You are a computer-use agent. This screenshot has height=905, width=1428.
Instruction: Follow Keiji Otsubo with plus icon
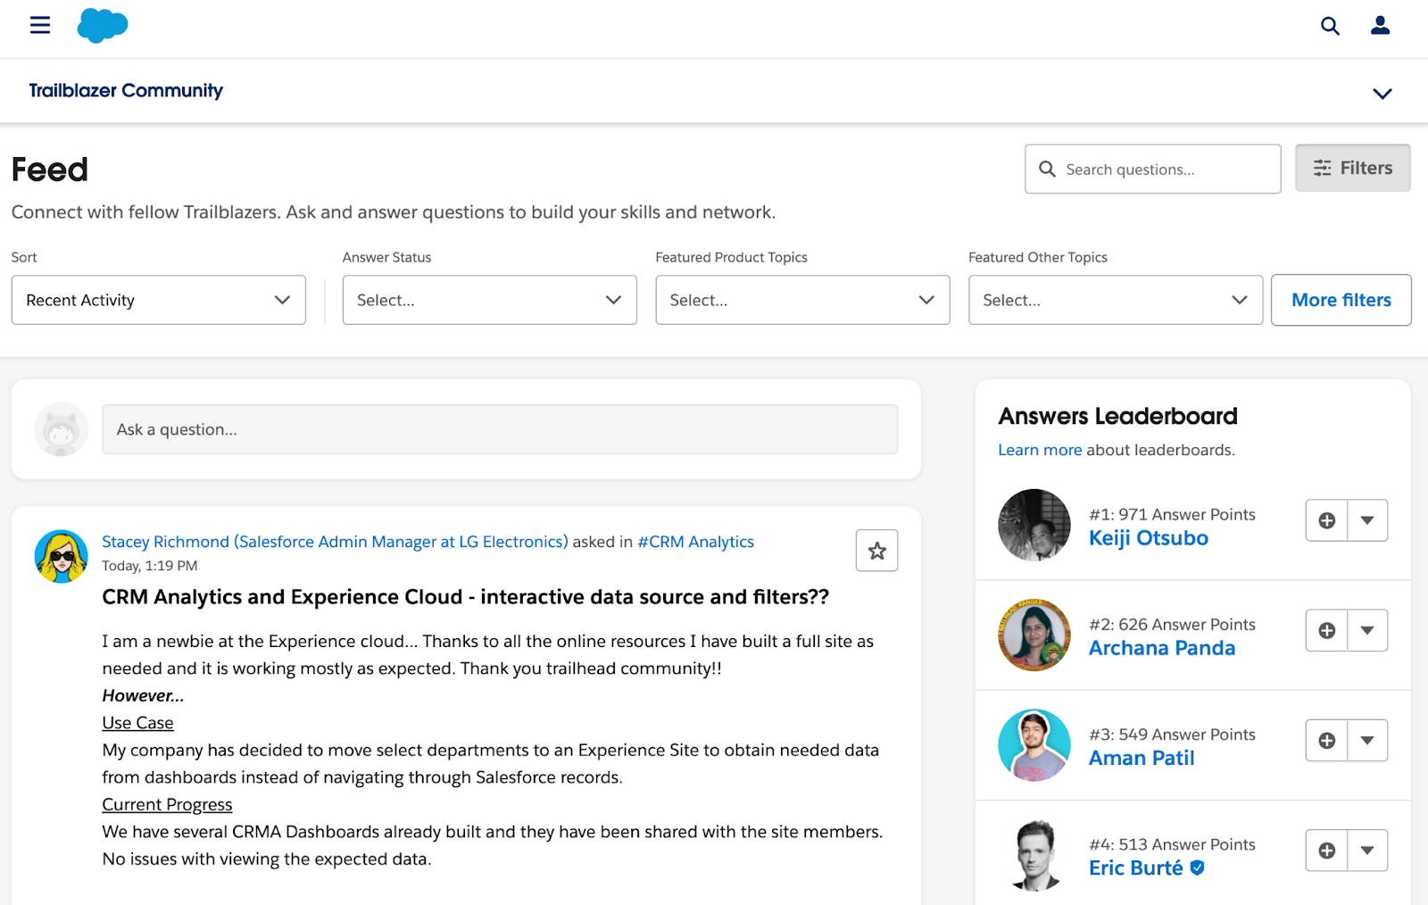[1327, 520]
